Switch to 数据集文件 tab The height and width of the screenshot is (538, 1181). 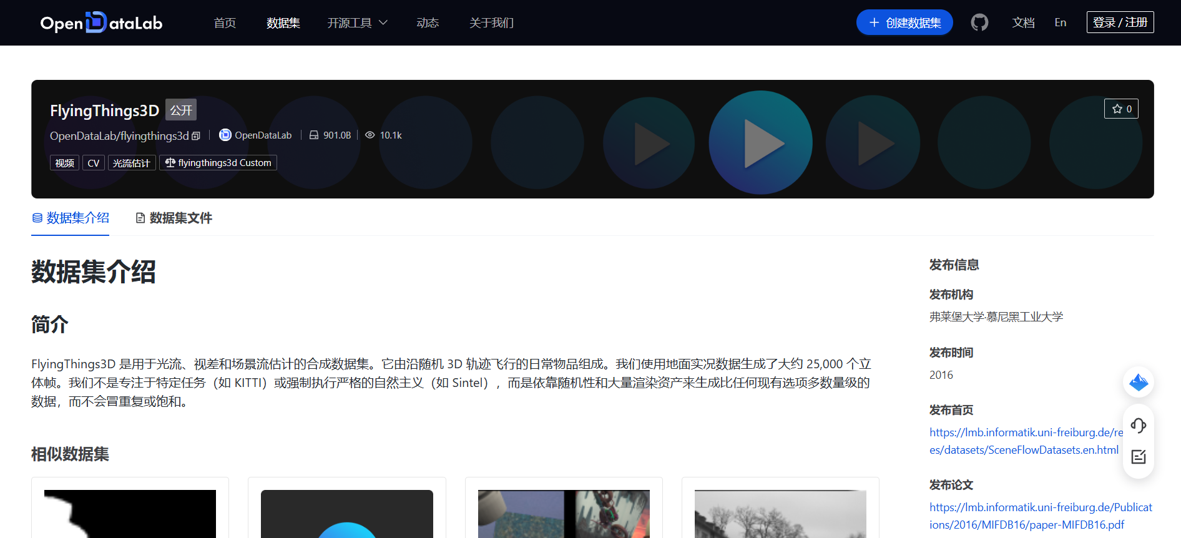click(x=174, y=218)
